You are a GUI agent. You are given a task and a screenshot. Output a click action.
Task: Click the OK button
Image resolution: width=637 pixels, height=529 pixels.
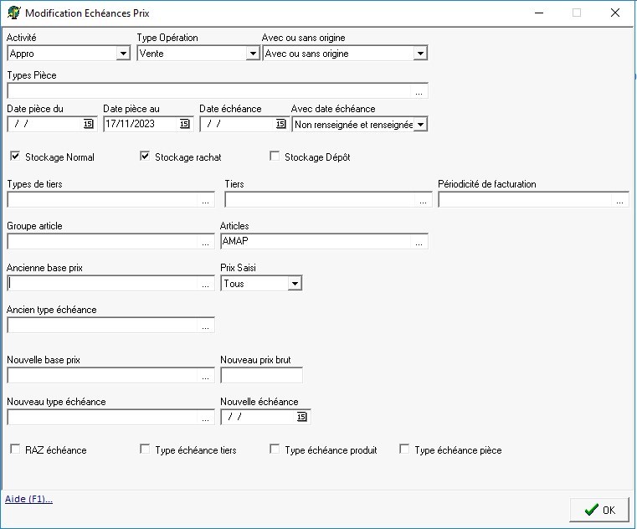599,510
